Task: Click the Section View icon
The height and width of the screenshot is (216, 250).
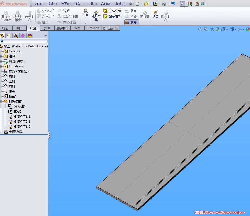Action: pos(218,29)
